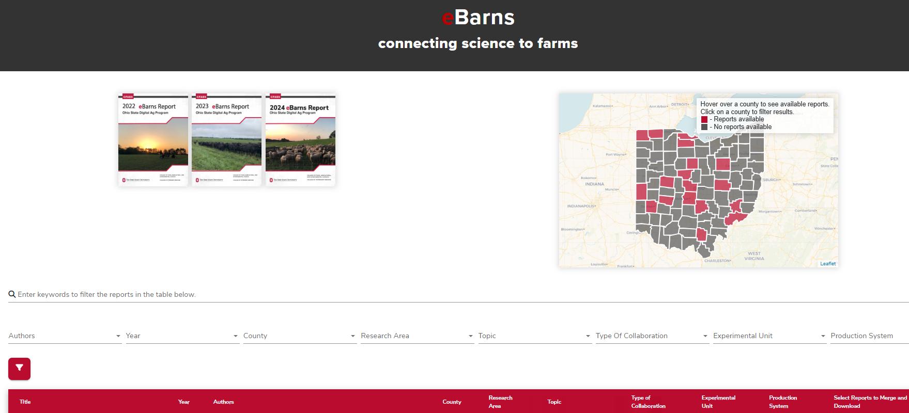
Task: Focus the keyword filter search field
Action: 458,294
